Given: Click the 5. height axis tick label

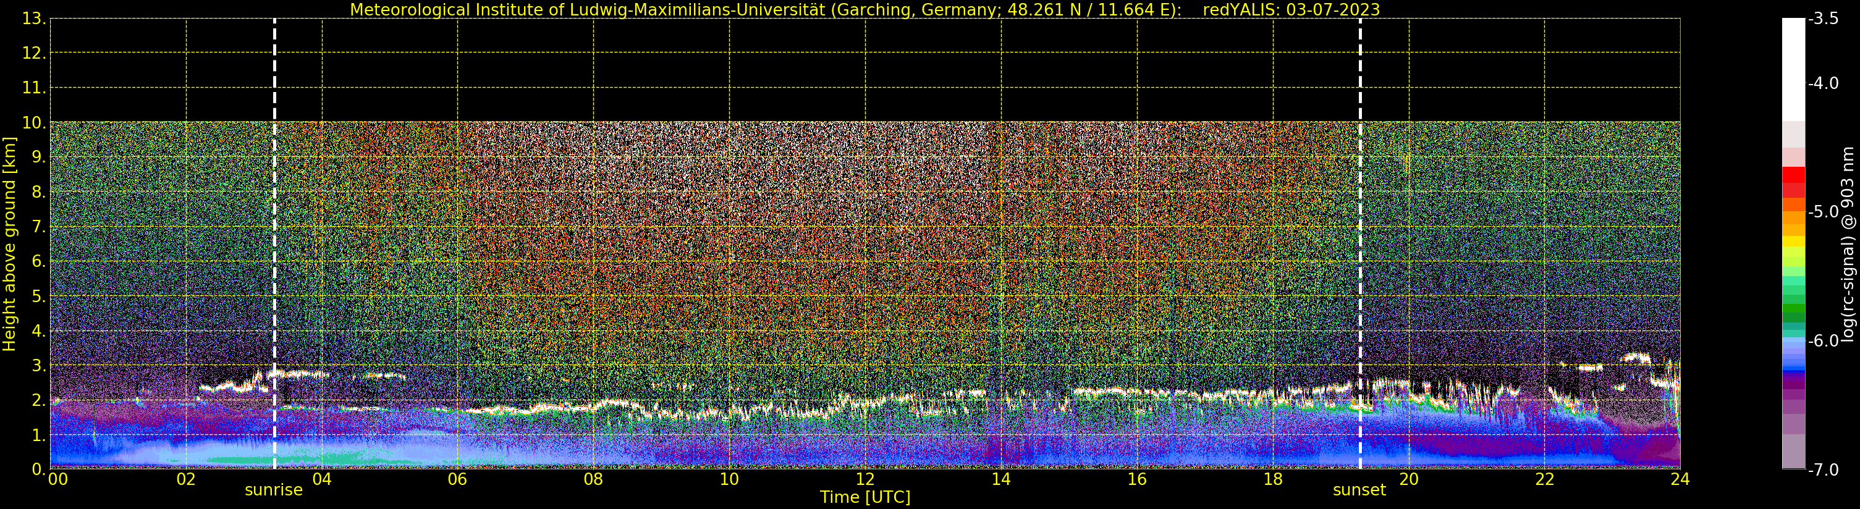Looking at the screenshot, I should (38, 296).
